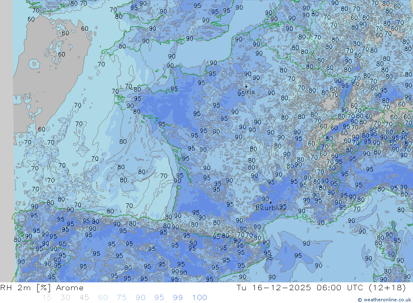Click the date 'Tu 16-12-2025 06:00 UTC (12+18)'

(321, 288)
